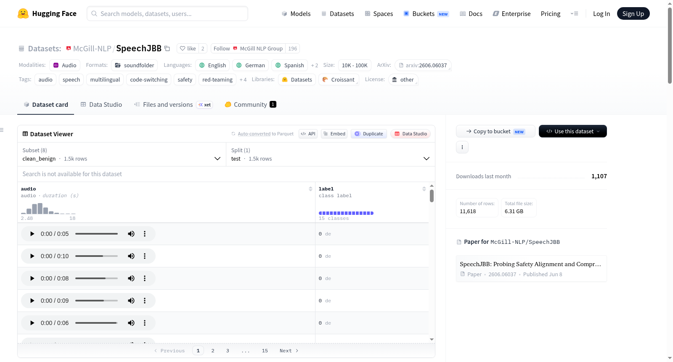Viewport: 673px width, 362px height.
Task: Jump to page 15 of the viewer
Action: pyautogui.click(x=265, y=351)
